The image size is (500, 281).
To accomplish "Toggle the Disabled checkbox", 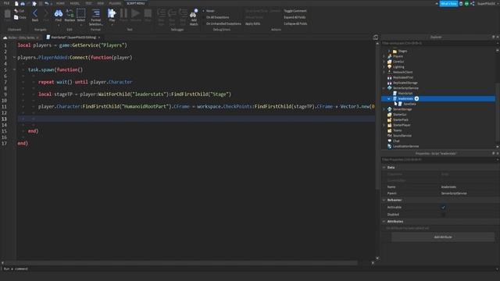I will click(443, 215).
